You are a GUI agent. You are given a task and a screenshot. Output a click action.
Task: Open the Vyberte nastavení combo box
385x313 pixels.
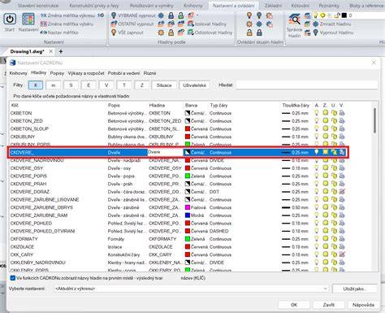coord(192,289)
